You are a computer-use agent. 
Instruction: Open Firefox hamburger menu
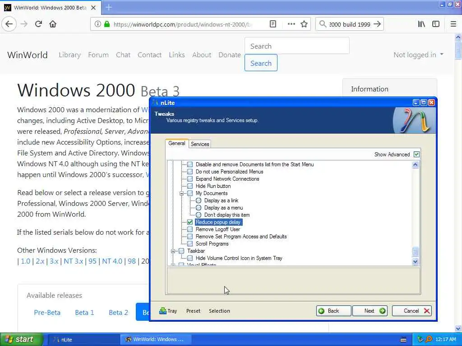tap(453, 24)
